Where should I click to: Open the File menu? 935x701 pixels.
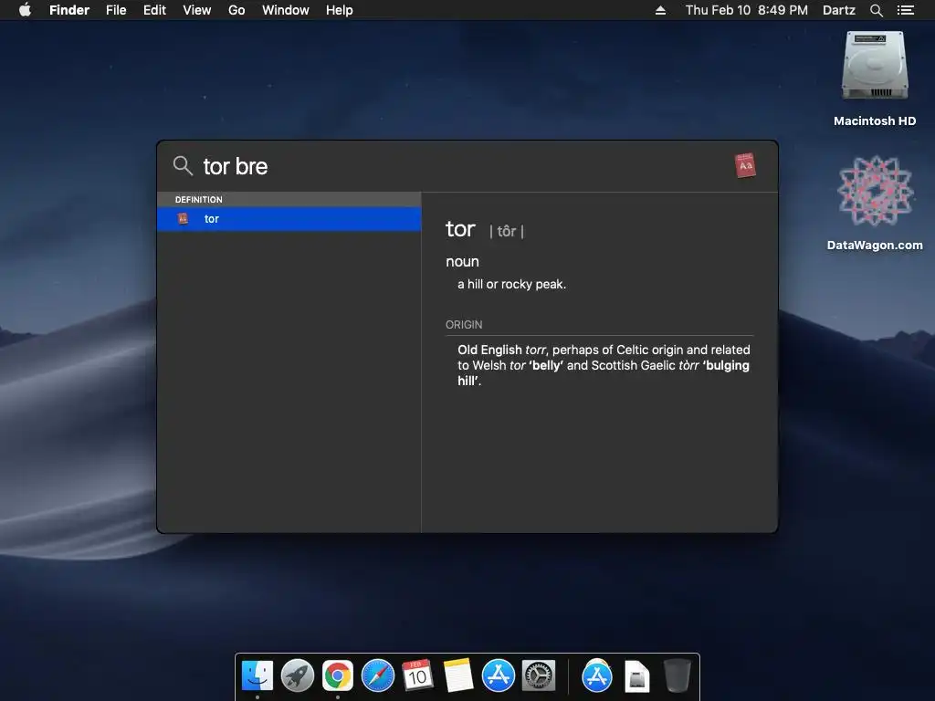(x=116, y=10)
